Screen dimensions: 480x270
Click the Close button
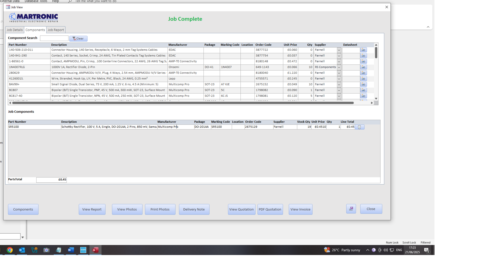(371, 209)
